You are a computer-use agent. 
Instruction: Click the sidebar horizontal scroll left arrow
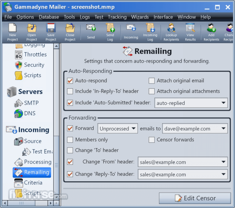[x=5, y=203]
